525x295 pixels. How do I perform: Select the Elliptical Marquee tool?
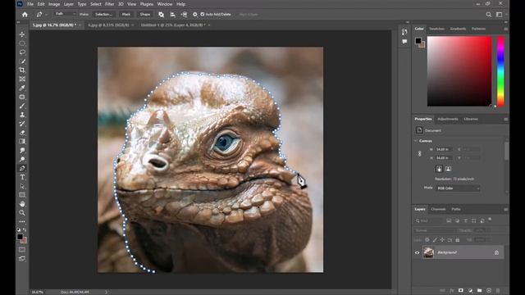(x=22, y=43)
